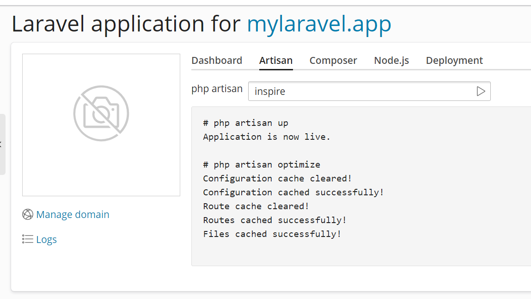Image resolution: width=531 pixels, height=299 pixels.
Task: Go to the Deployment tab
Action: tap(454, 60)
